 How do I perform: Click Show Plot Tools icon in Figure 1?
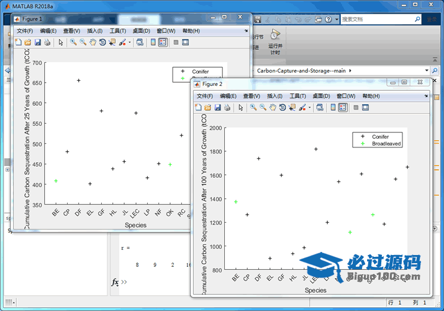click(x=185, y=42)
